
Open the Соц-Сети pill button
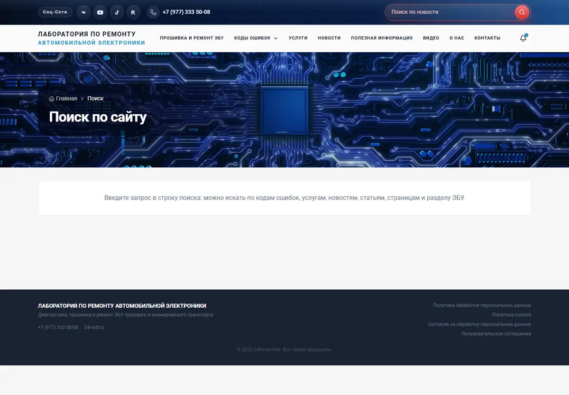(x=55, y=12)
